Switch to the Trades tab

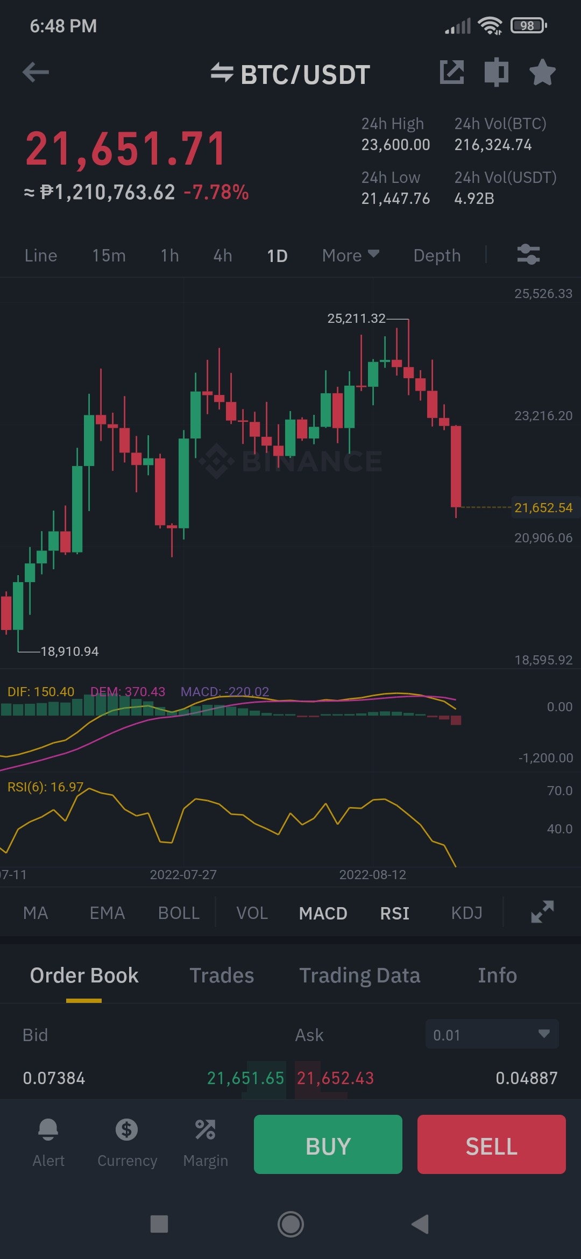(x=222, y=975)
